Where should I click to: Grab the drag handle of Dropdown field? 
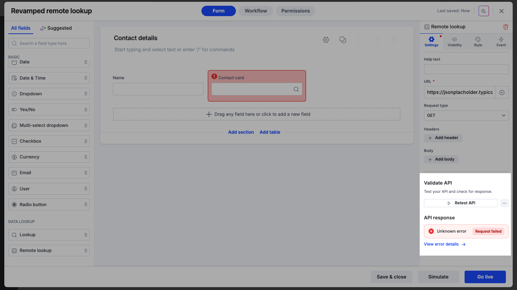(86, 94)
